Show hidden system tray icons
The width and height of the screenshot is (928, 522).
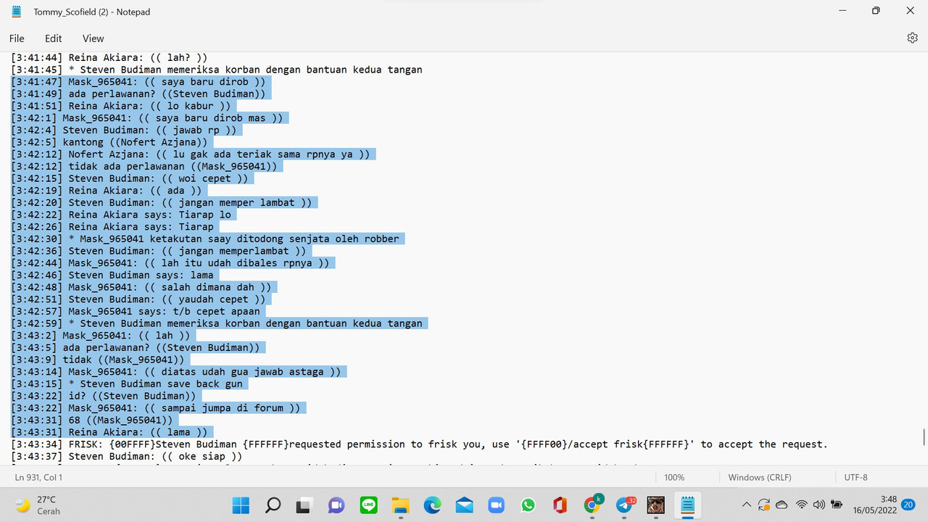[x=746, y=505]
